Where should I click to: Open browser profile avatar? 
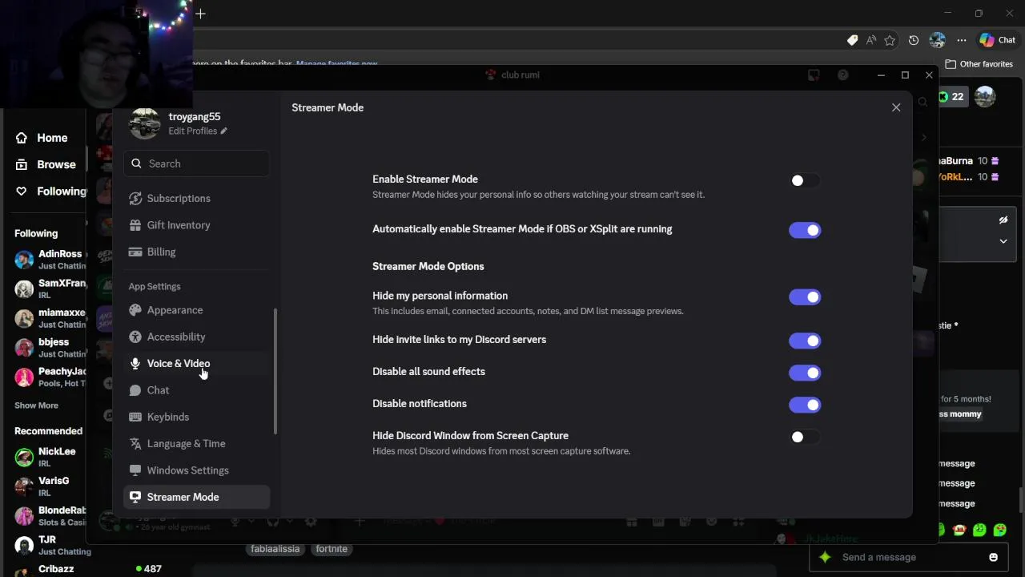pyautogui.click(x=938, y=40)
